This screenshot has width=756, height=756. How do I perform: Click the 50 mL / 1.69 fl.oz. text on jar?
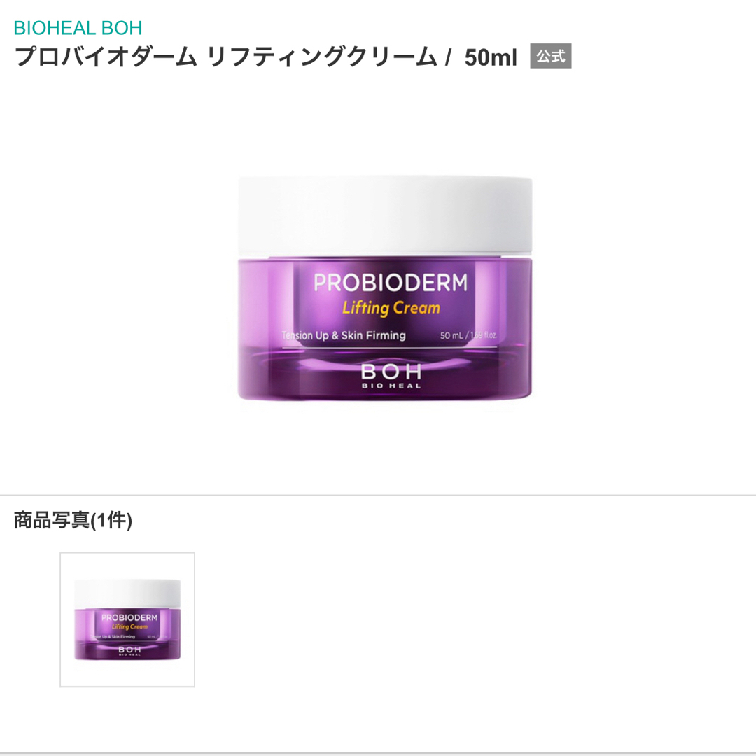[468, 335]
